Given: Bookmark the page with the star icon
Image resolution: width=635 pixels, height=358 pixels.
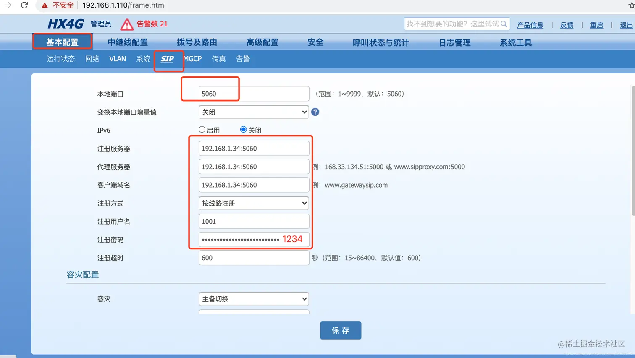Looking at the screenshot, I should [631, 5].
